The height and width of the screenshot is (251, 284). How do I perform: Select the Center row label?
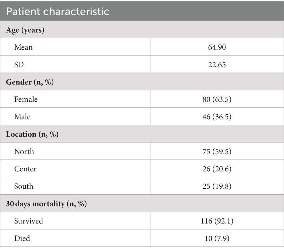click(x=25, y=169)
